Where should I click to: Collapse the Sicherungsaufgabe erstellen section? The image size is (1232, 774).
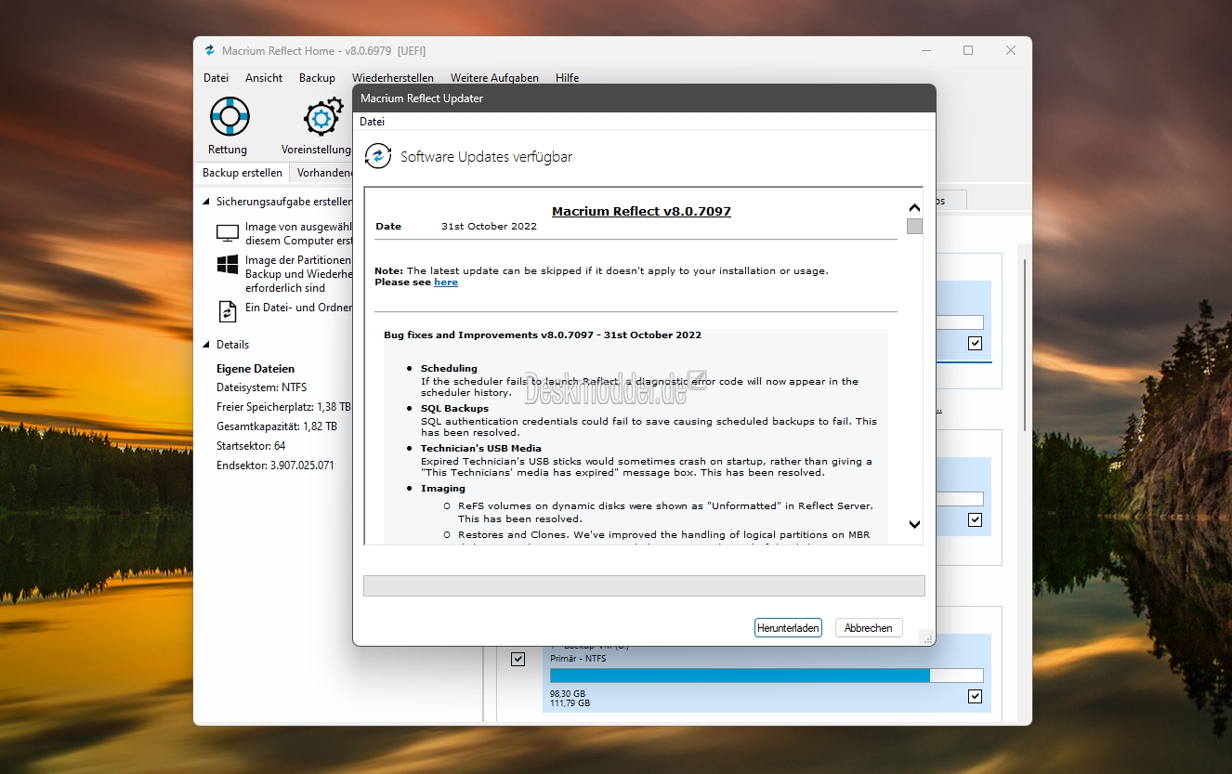(x=207, y=201)
